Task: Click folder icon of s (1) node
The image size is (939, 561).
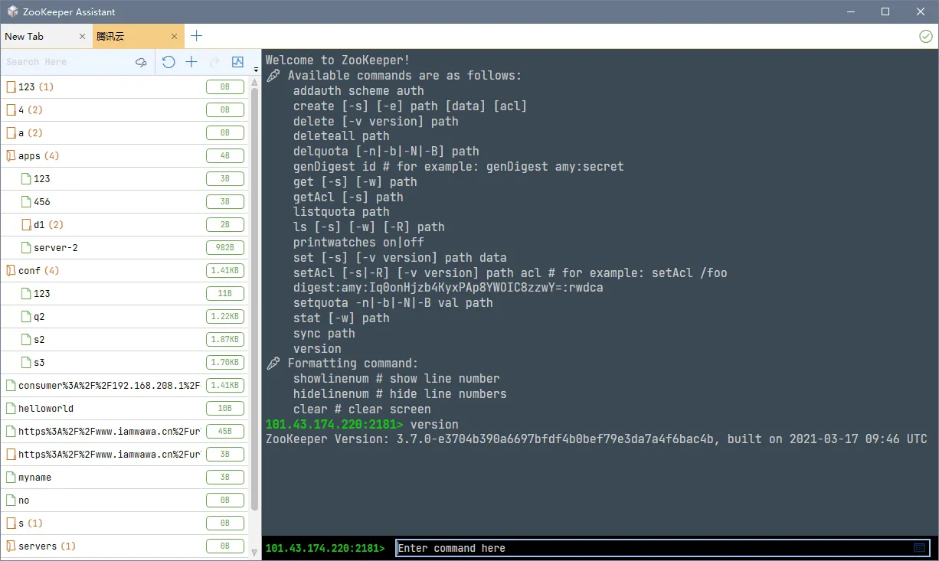Action: click(11, 523)
